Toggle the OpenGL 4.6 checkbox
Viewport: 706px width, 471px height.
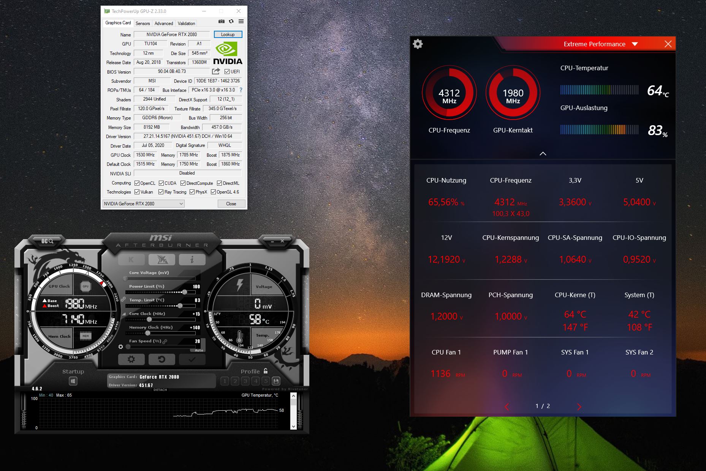point(213,192)
